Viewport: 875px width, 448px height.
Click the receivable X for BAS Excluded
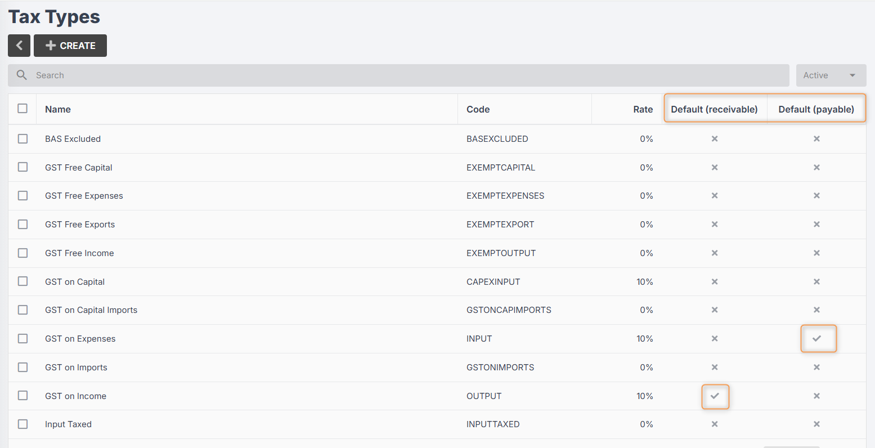tap(715, 138)
